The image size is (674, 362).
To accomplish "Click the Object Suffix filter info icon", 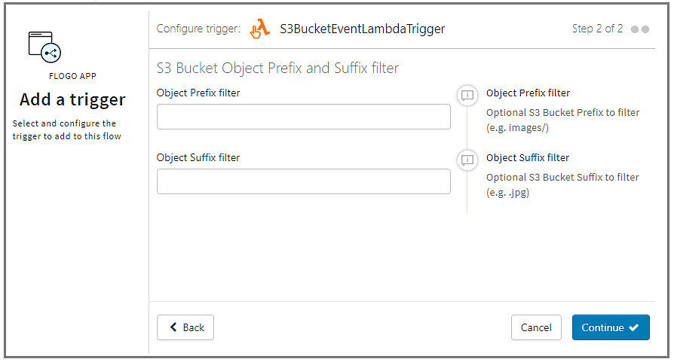I will point(467,160).
